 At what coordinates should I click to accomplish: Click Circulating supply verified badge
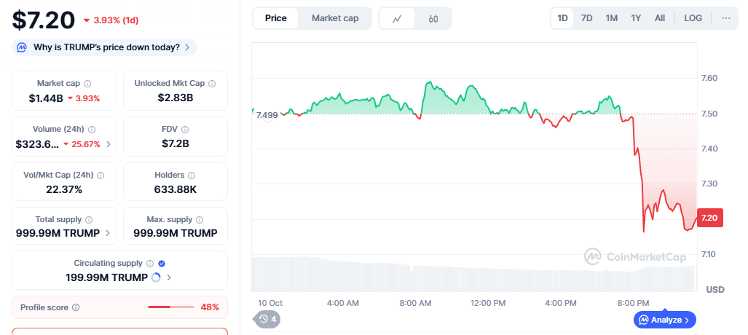point(162,263)
